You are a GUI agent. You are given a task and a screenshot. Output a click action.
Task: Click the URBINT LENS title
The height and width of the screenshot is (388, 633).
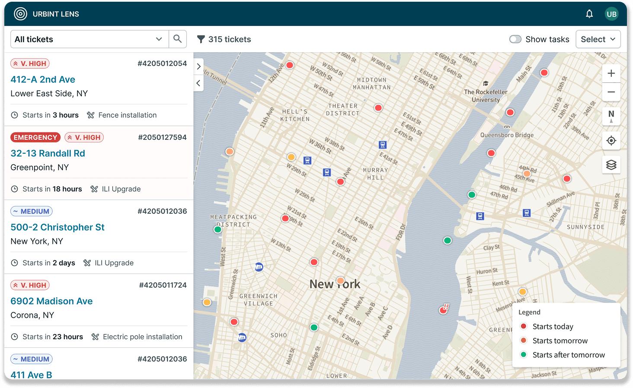pos(56,14)
